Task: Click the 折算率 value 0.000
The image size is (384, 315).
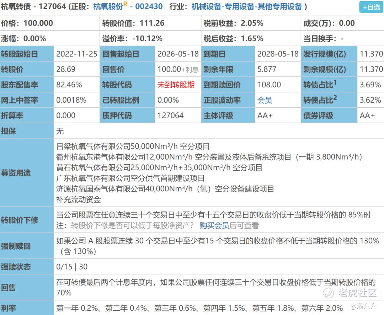Action: pos(66,115)
